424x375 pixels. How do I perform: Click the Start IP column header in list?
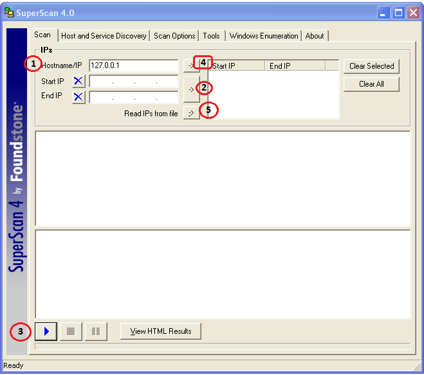pos(237,66)
